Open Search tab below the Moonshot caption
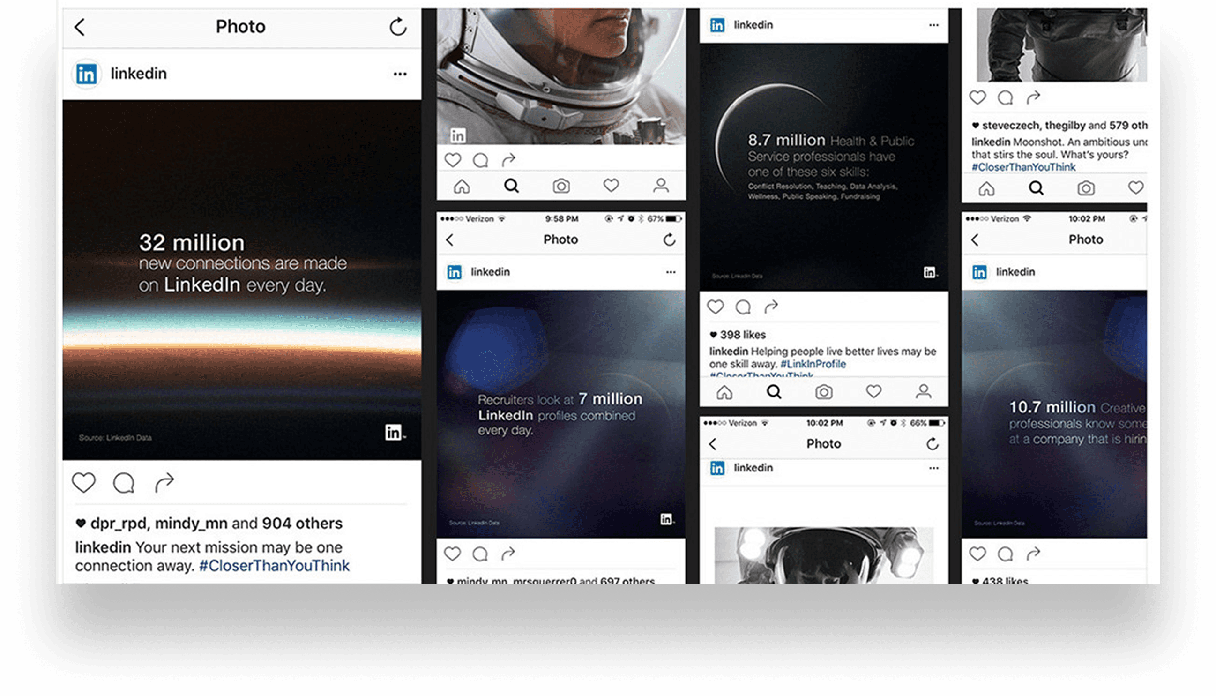1216x696 pixels. click(1036, 188)
